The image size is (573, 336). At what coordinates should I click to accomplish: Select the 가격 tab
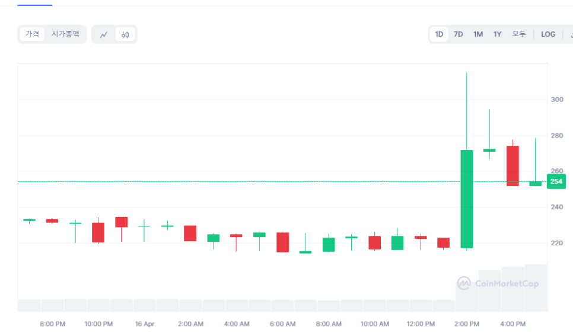tap(32, 34)
